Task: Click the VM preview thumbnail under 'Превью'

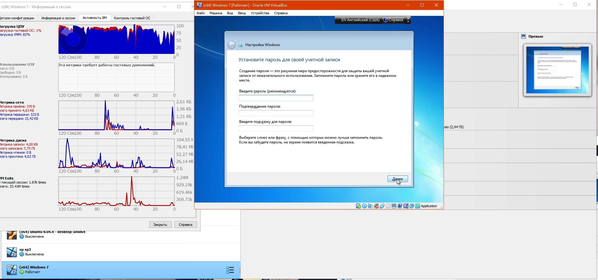Action: [558, 70]
